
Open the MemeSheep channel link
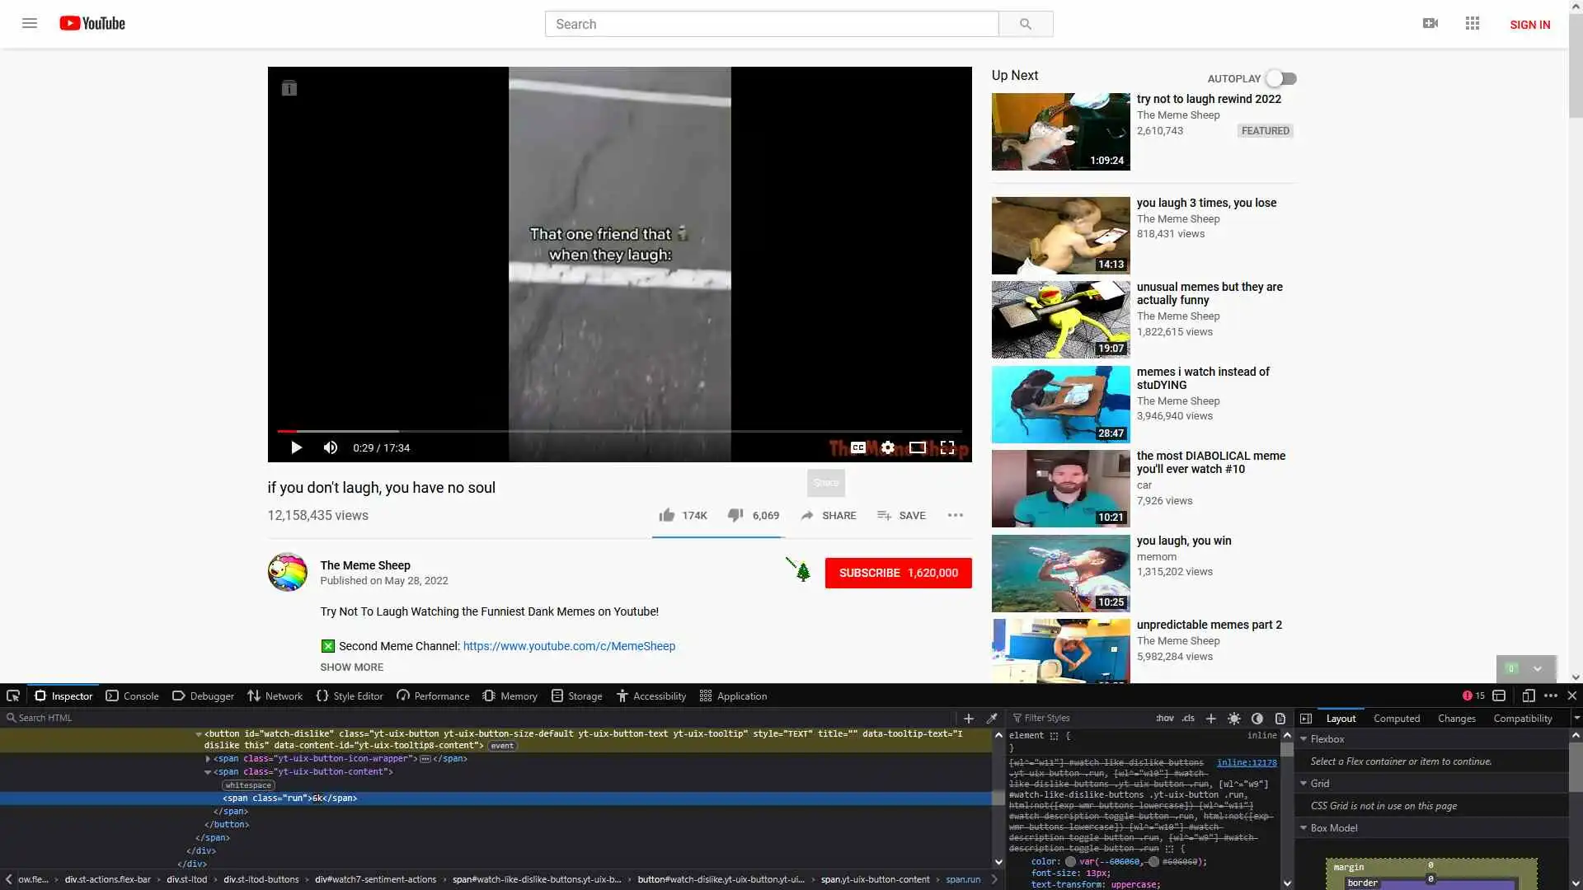pyautogui.click(x=569, y=646)
